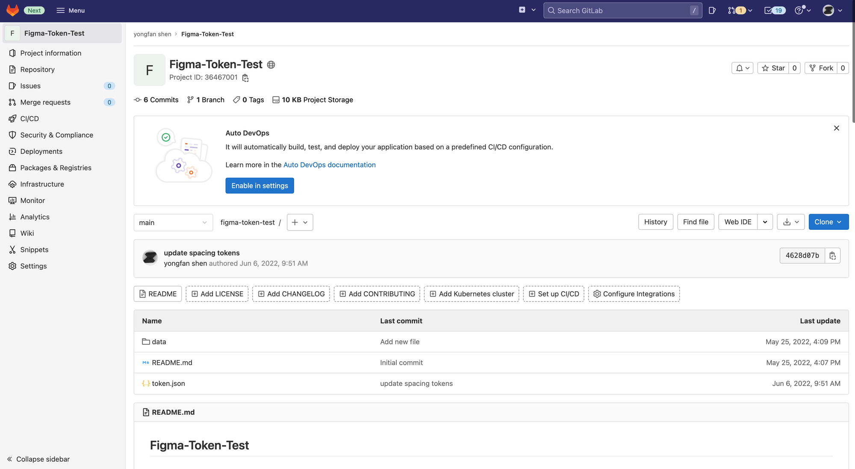Screen dimensions: 855x469
Task: Click Add CHANGELOG
Action: click(x=291, y=294)
